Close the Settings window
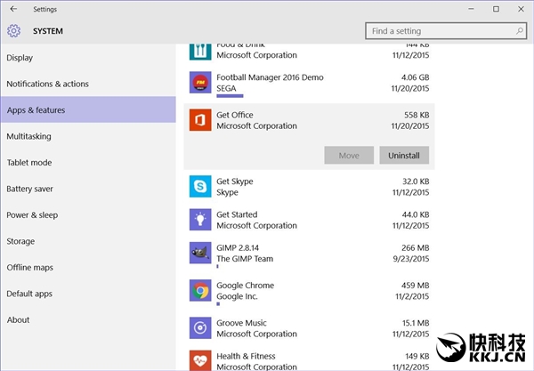The image size is (534, 371). tap(521, 9)
